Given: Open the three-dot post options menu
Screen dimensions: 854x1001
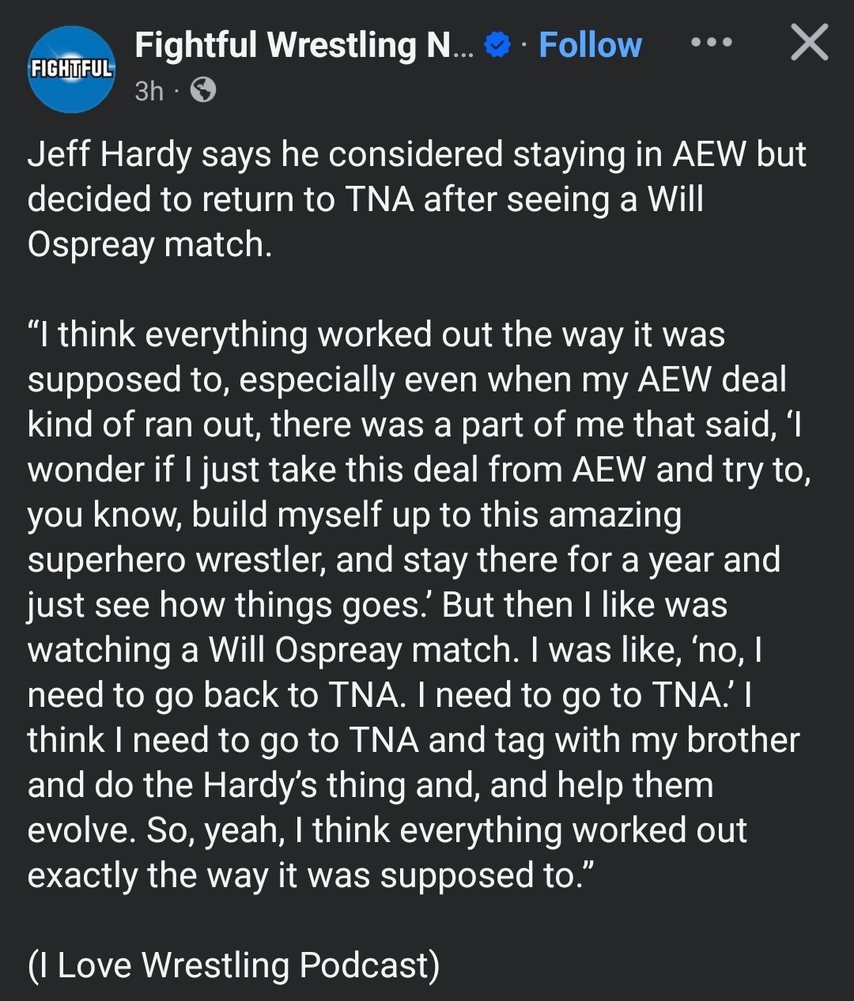Looking at the screenshot, I should click(711, 43).
